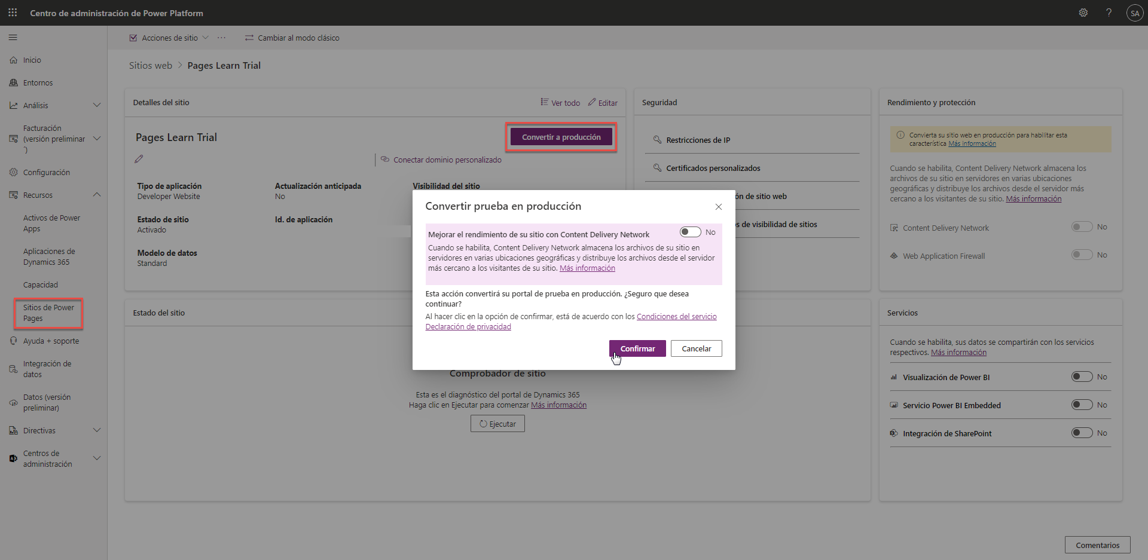Open the settings gear icon
The height and width of the screenshot is (560, 1148).
pos(1083,13)
